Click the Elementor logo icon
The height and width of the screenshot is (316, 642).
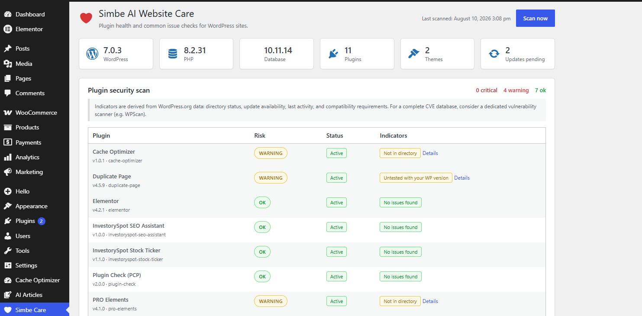[x=7, y=29]
